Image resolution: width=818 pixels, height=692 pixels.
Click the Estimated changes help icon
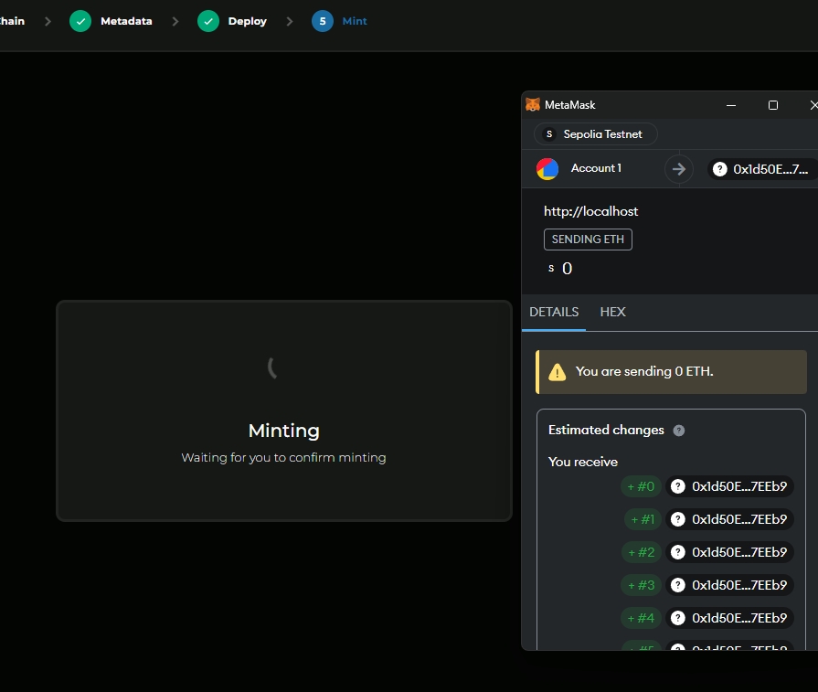[x=679, y=431]
